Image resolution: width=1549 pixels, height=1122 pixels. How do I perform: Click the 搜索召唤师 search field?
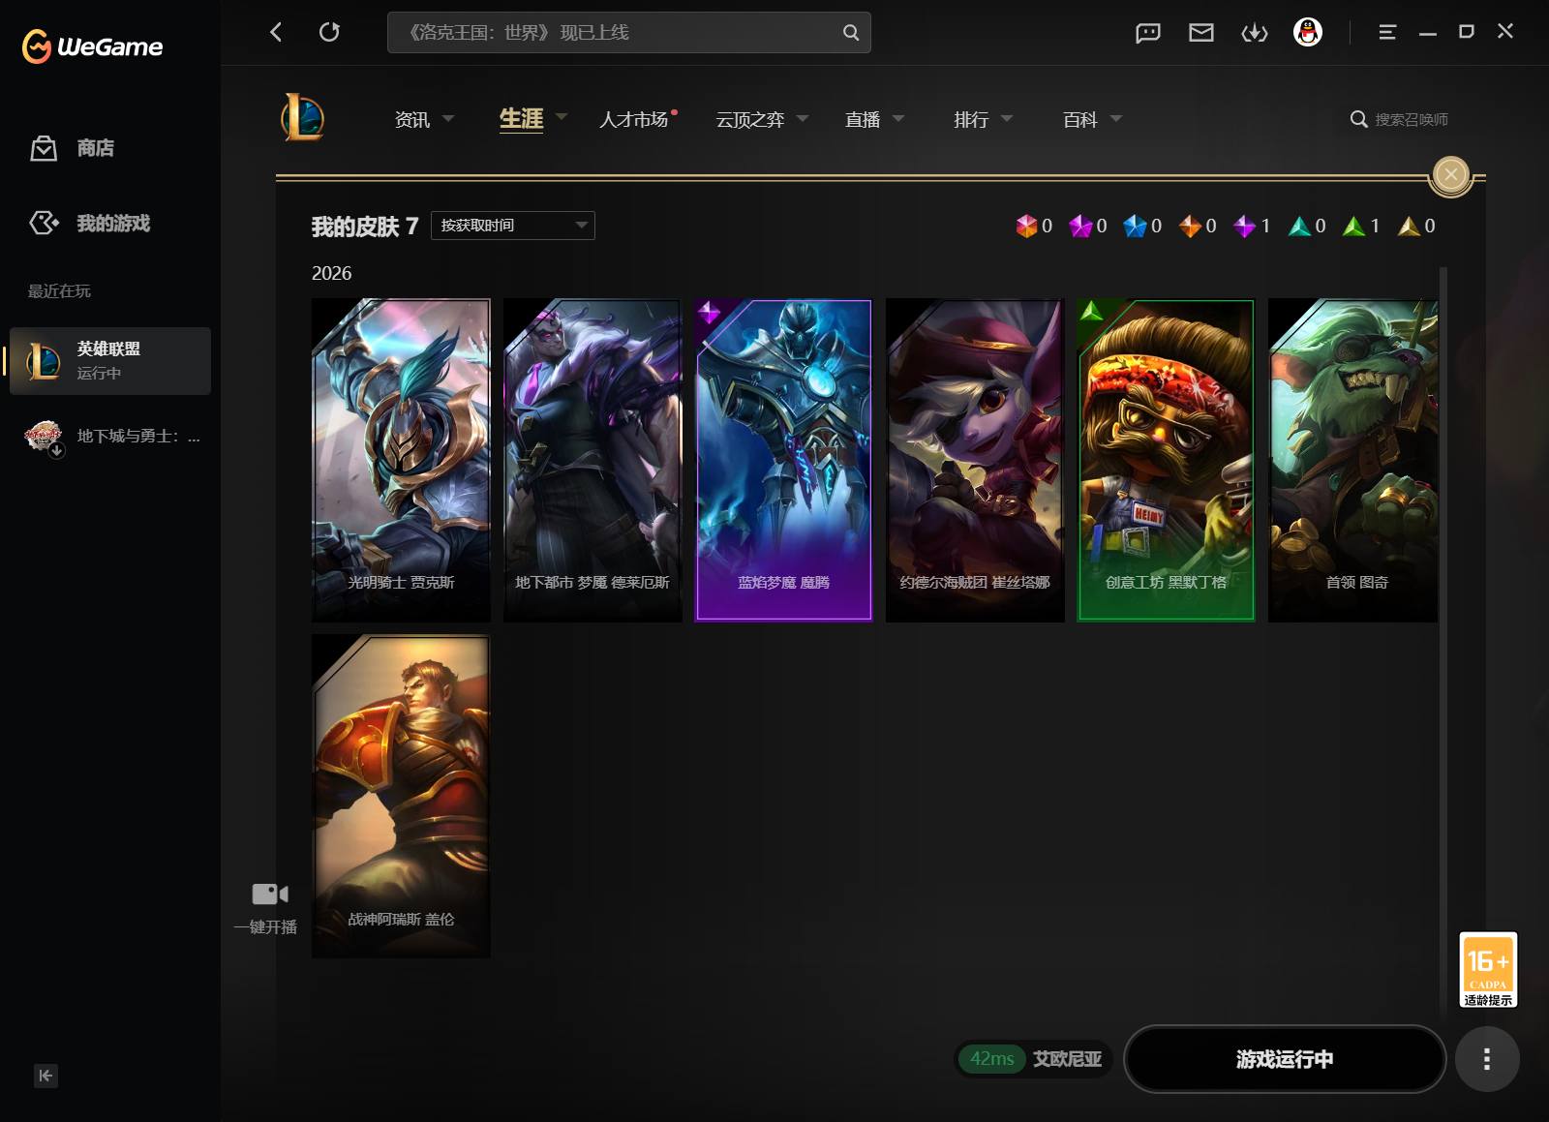click(x=1400, y=119)
